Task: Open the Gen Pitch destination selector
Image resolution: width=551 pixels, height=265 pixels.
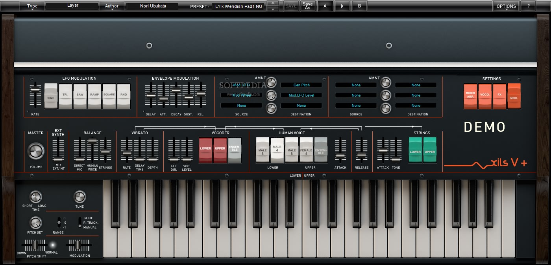Action: pos(301,85)
